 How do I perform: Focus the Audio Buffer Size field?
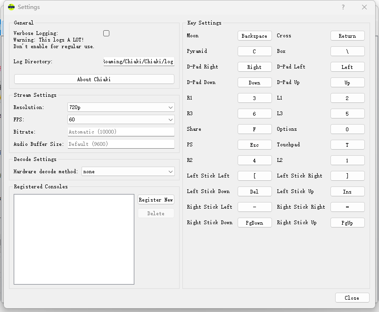121,144
